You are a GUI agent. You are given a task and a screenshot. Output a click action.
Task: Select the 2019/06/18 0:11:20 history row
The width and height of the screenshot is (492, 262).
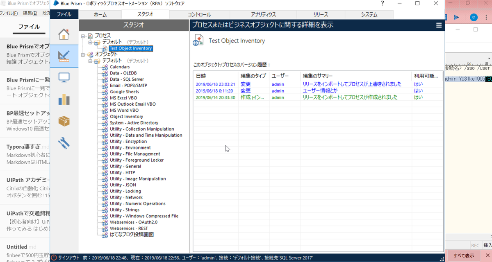pyautogui.click(x=318, y=91)
